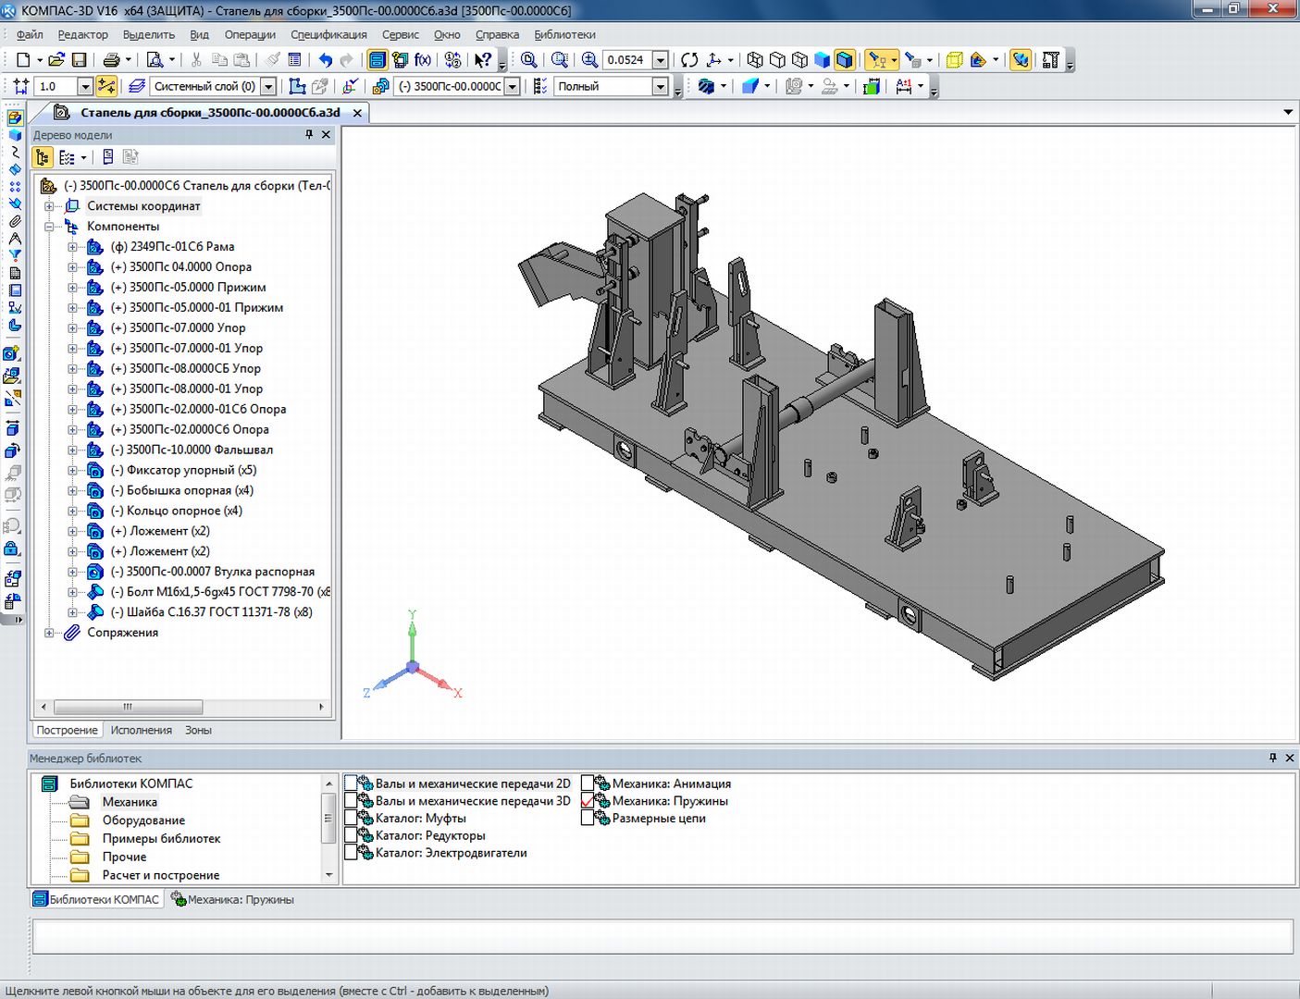Expand the Сопряжения tree node
The width and height of the screenshot is (1300, 999).
click(x=50, y=633)
